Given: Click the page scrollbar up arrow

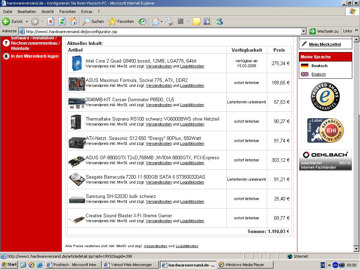Looking at the screenshot, I should coord(356,39).
